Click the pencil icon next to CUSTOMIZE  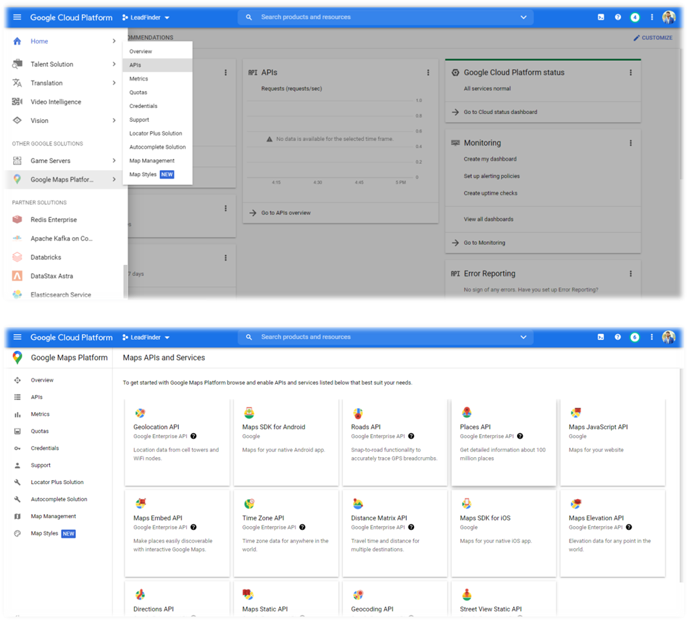click(636, 38)
